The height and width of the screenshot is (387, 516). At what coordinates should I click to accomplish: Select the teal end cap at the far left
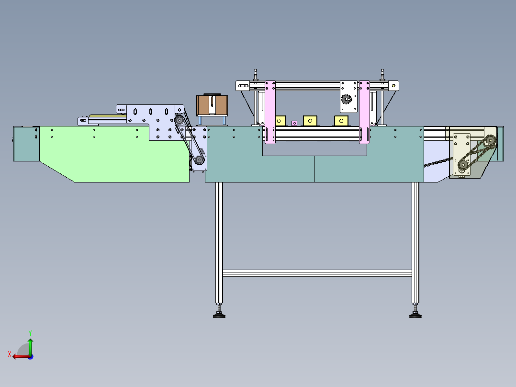[x=26, y=144]
